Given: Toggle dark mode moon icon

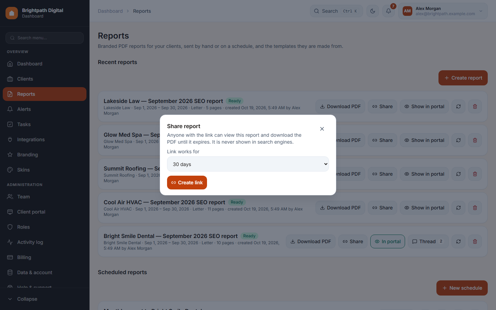Looking at the screenshot, I should click(x=373, y=11).
